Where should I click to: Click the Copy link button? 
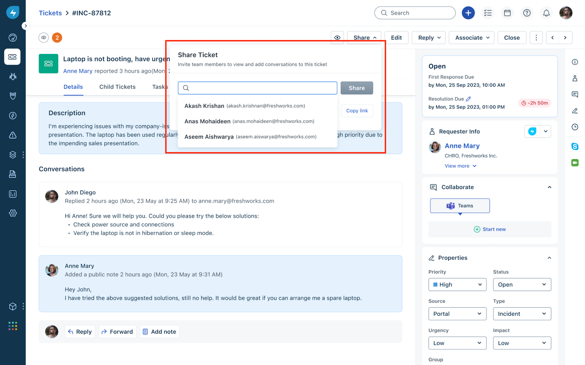tap(357, 111)
